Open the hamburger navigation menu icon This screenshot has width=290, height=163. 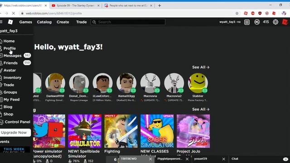pos(1,22)
